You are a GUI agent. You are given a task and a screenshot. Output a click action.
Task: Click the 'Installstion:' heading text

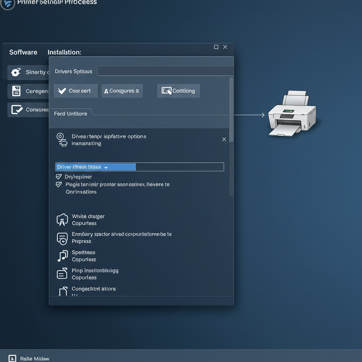pyautogui.click(x=64, y=52)
